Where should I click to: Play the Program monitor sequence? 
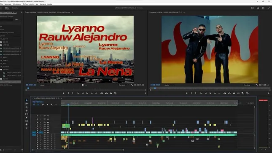pyautogui.click(x=210, y=93)
